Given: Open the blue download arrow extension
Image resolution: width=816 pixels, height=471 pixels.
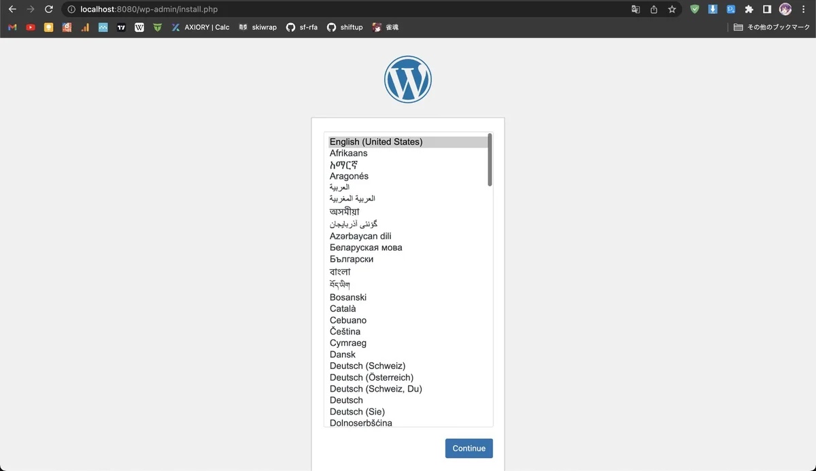Looking at the screenshot, I should coord(713,10).
